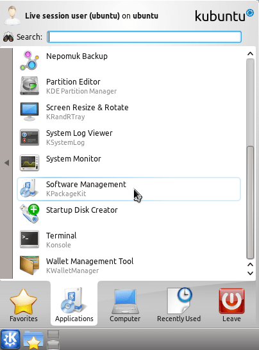Select 'System Log Viewer' text

click(79, 133)
